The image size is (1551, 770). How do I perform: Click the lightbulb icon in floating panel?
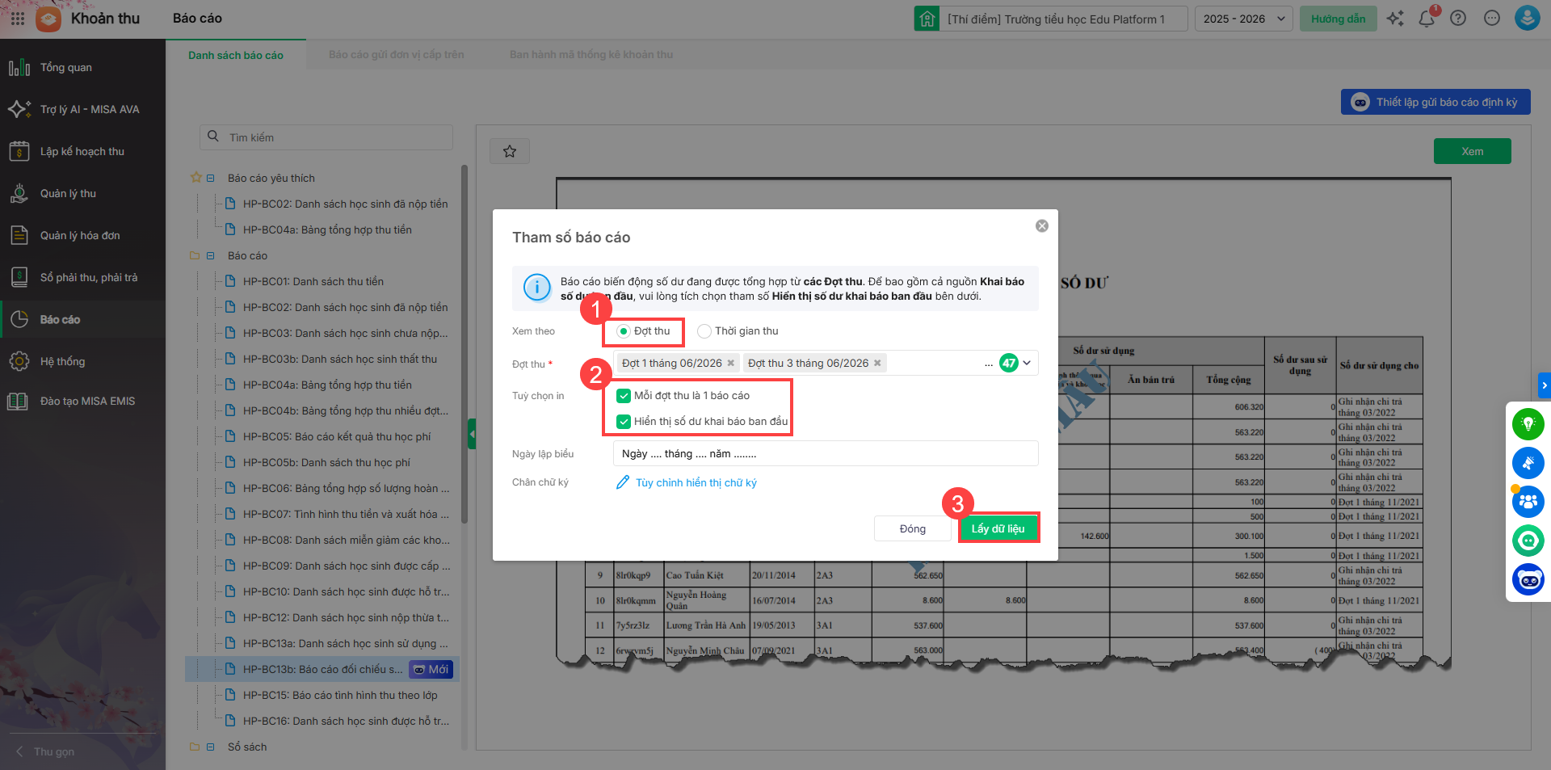[1528, 424]
